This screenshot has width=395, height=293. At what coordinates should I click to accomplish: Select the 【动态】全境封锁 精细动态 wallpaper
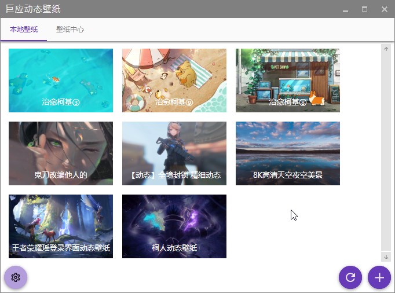point(174,153)
